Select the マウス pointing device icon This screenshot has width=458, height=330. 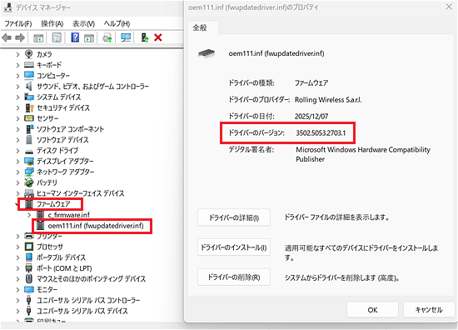click(x=29, y=279)
